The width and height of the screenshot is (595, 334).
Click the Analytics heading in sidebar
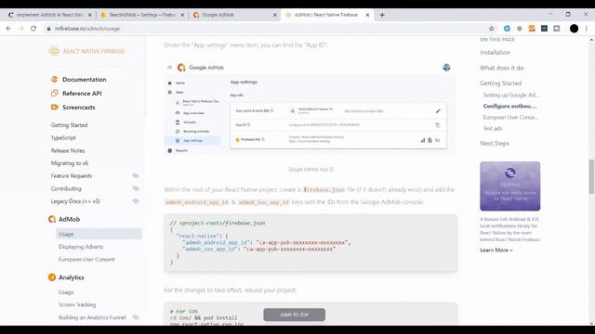click(71, 277)
